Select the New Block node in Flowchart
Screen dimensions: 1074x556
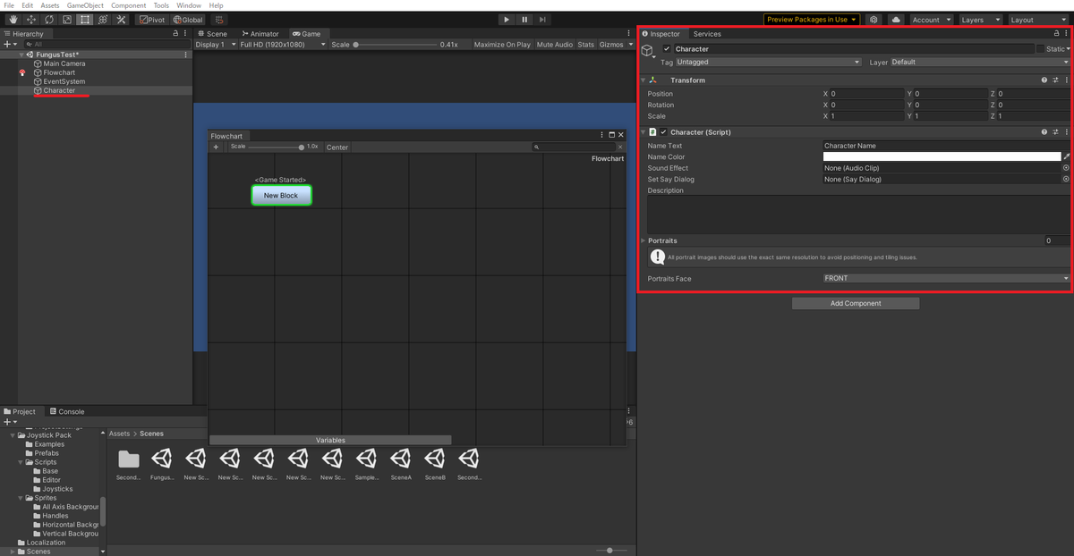[282, 195]
